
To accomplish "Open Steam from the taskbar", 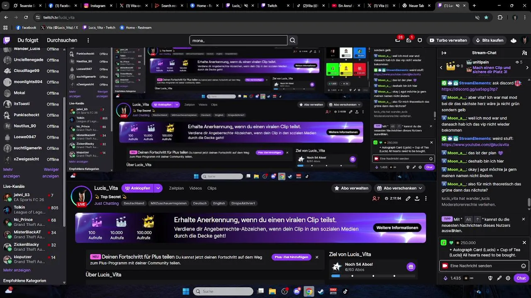I will click(x=321, y=291).
